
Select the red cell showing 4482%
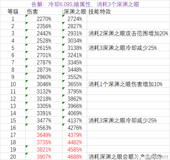[75, 142]
